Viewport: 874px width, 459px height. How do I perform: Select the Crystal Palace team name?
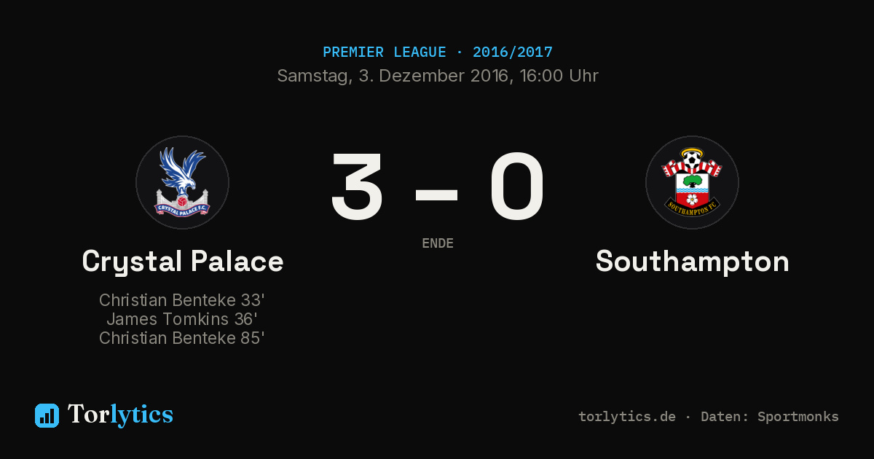[x=183, y=262]
